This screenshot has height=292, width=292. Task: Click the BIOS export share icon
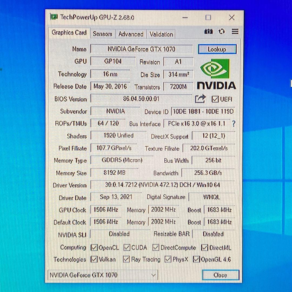[x=200, y=99]
